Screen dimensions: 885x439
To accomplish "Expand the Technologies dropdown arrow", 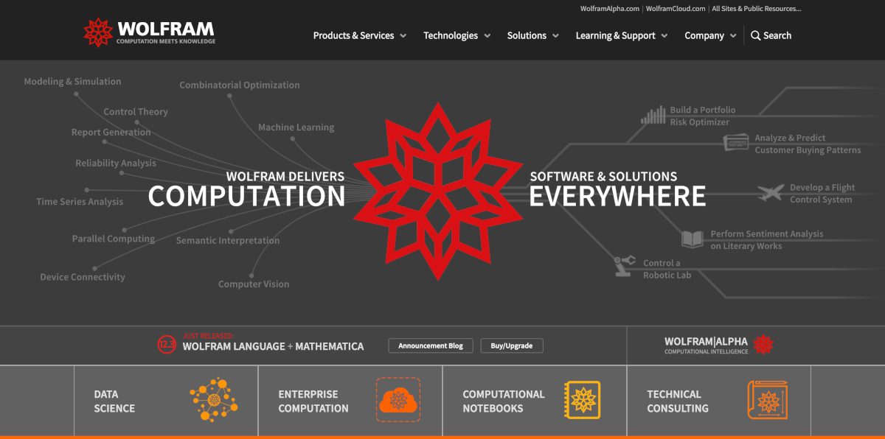I will [x=487, y=36].
